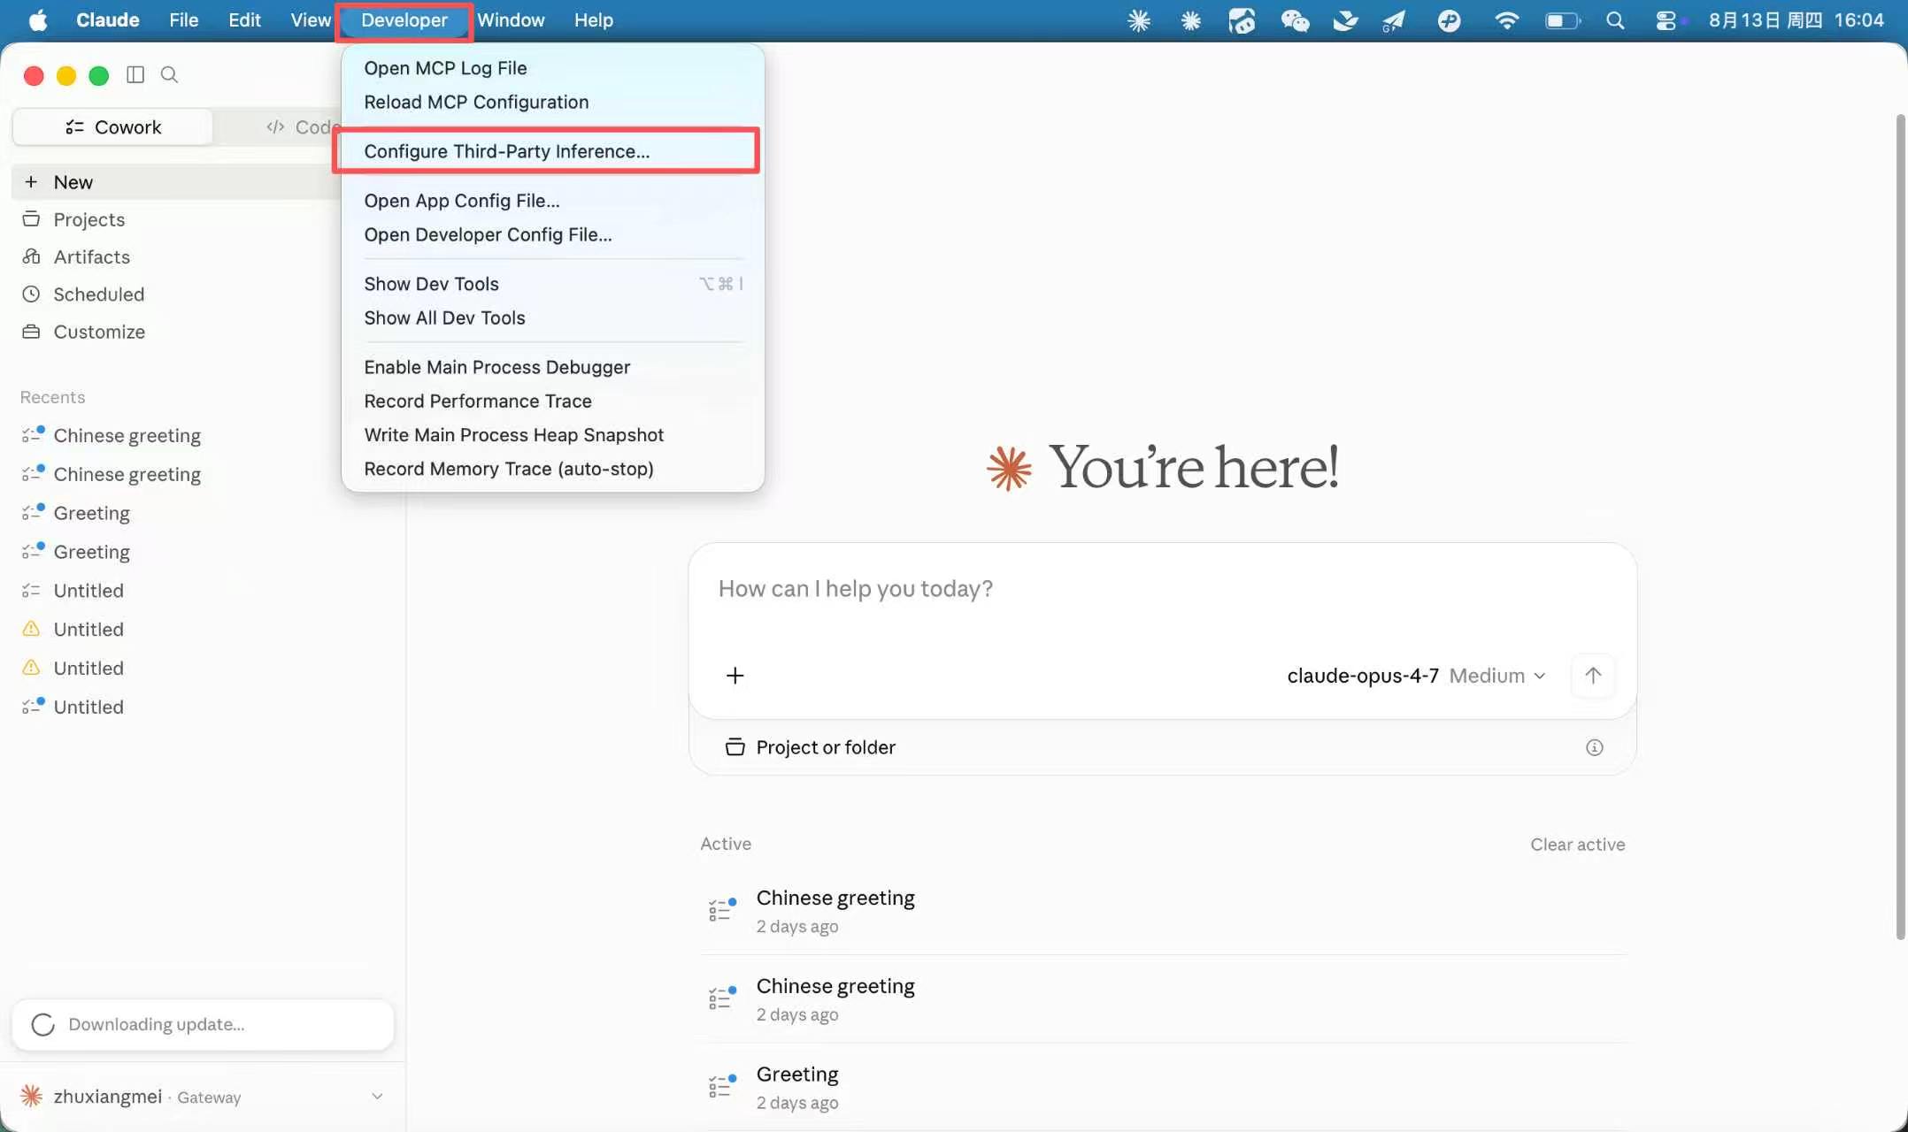
Task: Click the date and time in the menu bar
Action: (1796, 20)
